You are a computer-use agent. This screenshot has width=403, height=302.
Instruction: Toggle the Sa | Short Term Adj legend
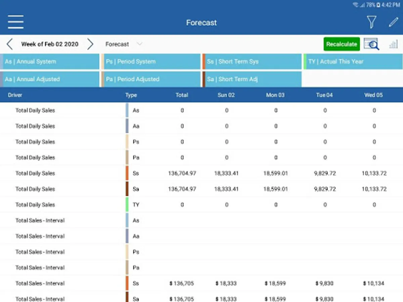252,80
